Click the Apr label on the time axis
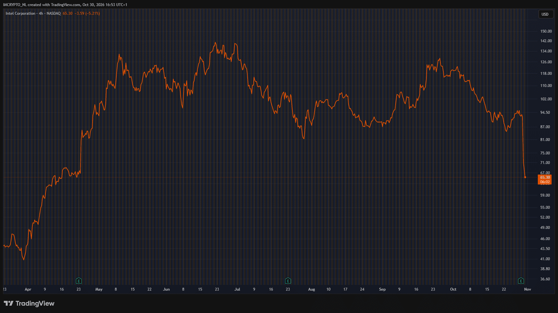 [x=28, y=289]
